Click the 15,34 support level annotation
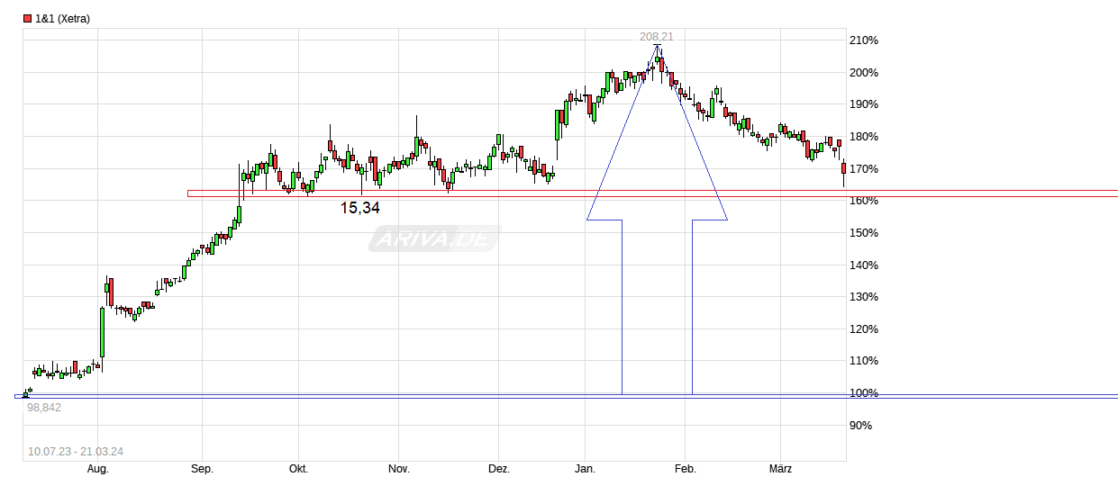 (x=360, y=208)
